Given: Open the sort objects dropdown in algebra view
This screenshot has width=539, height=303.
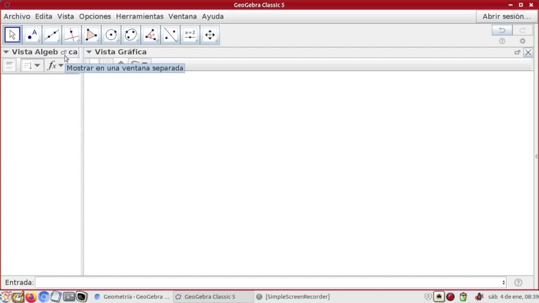Looking at the screenshot, I should [32, 65].
